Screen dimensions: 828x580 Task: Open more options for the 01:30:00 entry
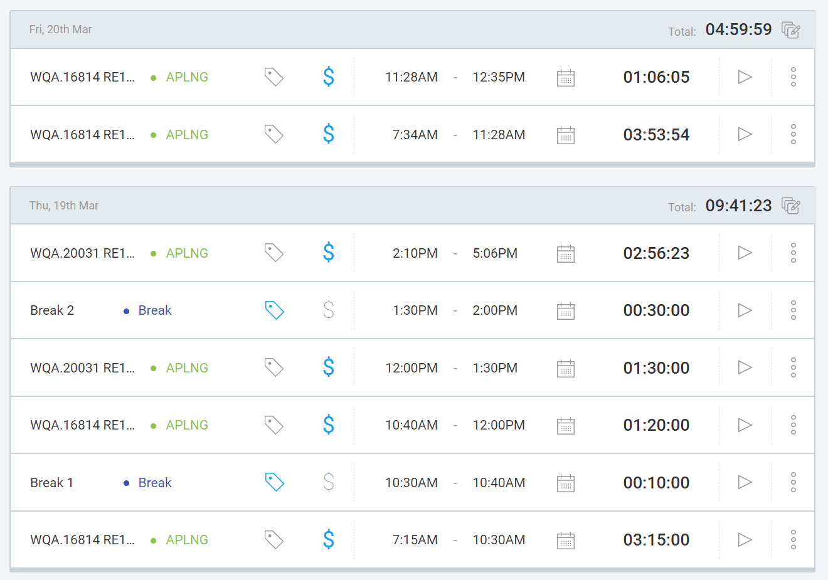[x=793, y=367]
